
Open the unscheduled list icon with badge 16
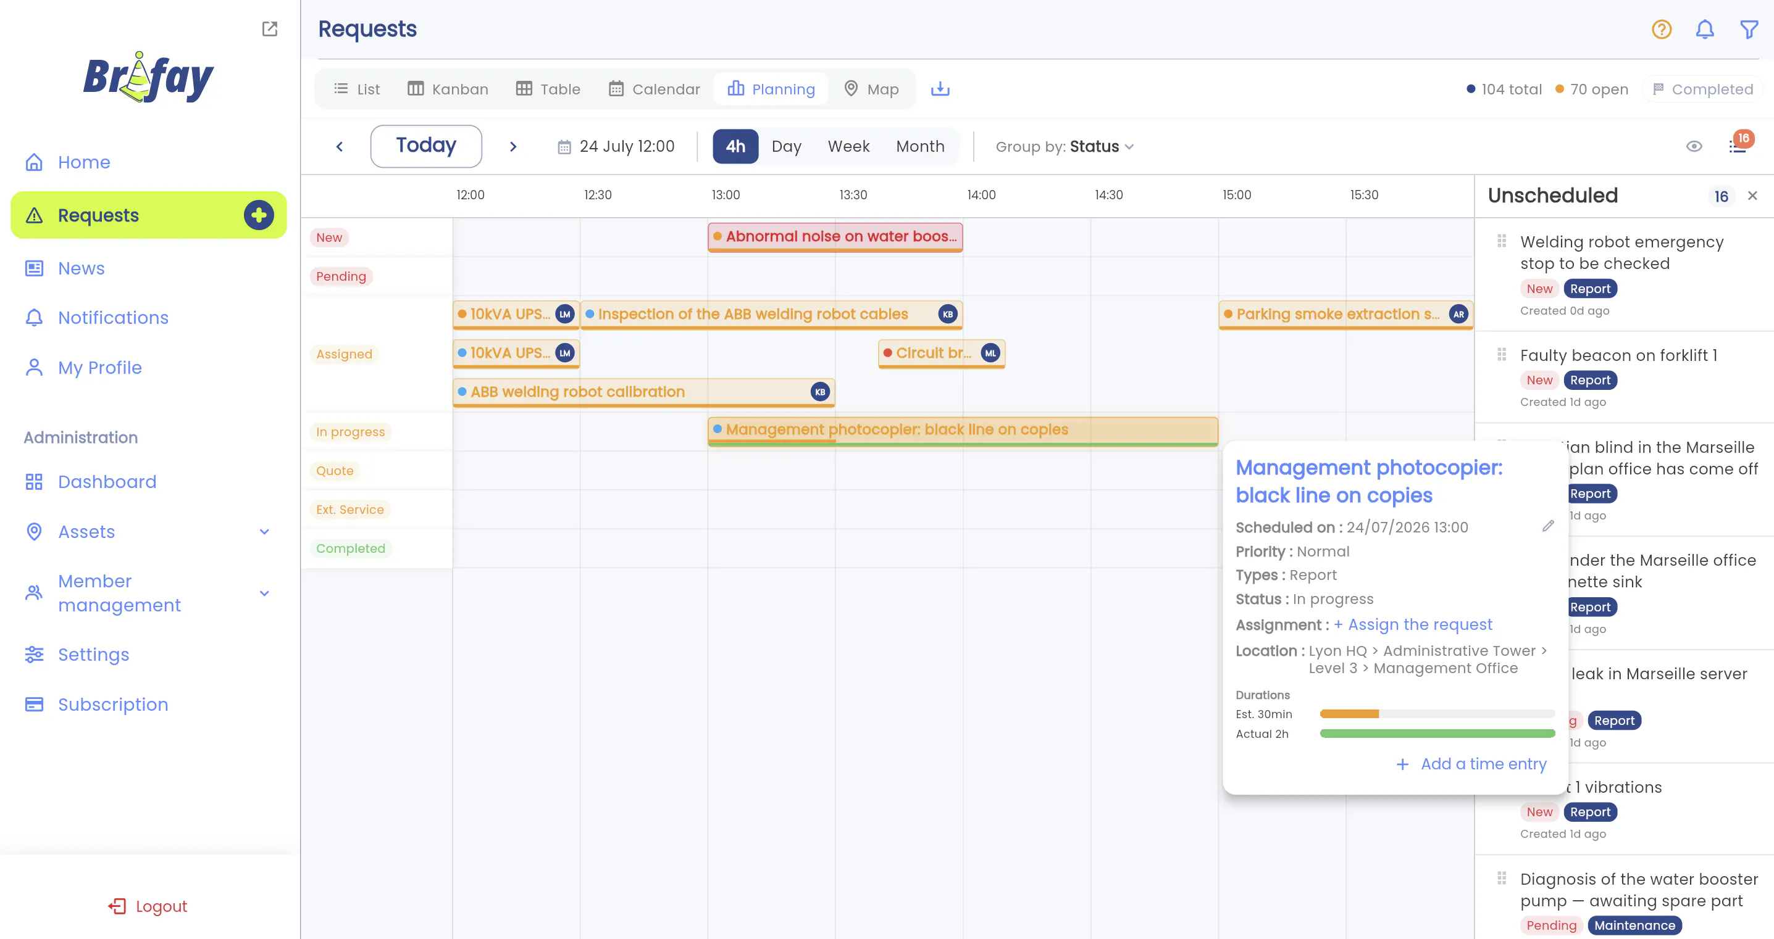click(1738, 145)
